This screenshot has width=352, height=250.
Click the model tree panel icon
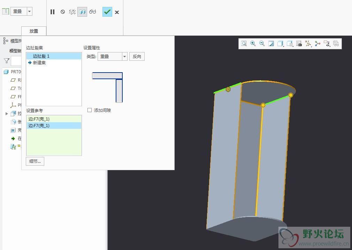pos(6,41)
